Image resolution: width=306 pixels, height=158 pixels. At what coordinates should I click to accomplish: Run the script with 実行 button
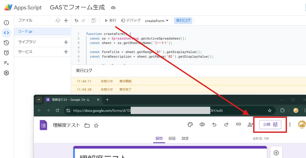[110, 21]
